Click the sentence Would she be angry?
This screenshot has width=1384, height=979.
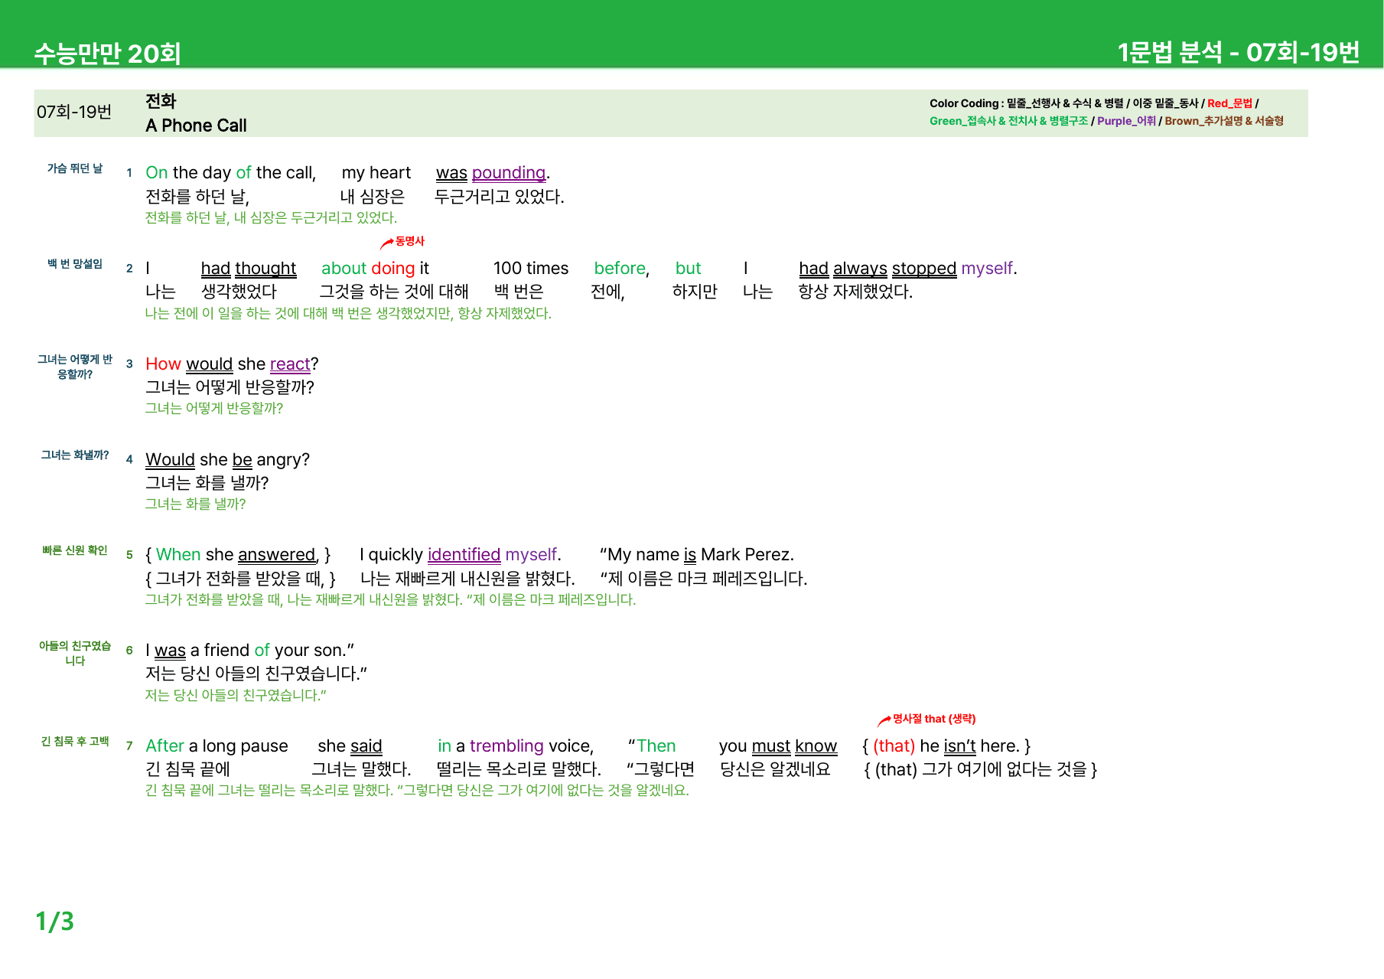click(227, 460)
